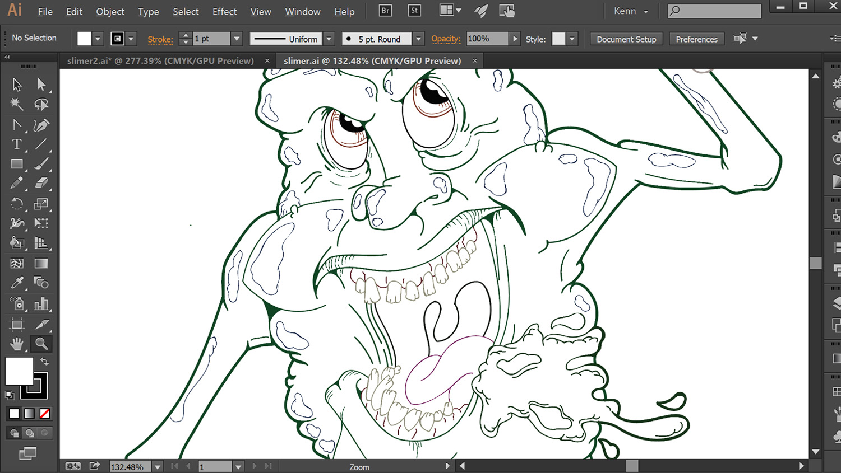Change screen mode at toolbar bottom
Screen dimensions: 841x473
(x=27, y=453)
